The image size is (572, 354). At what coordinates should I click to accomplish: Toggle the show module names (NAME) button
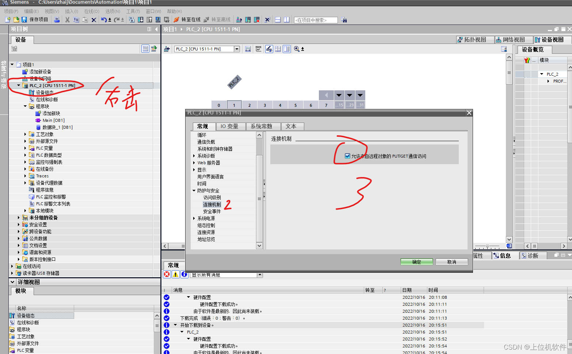click(x=259, y=49)
